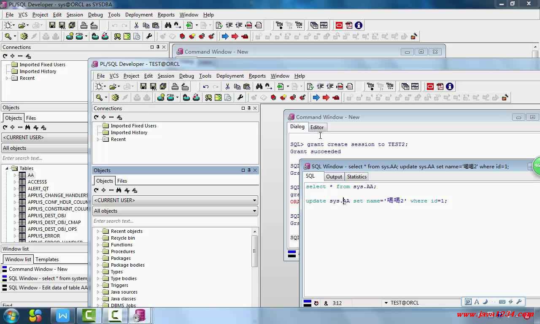The height and width of the screenshot is (324, 540).
Task: Click Find binoculars in TEST@ORCL toolbar
Action: (259, 86)
